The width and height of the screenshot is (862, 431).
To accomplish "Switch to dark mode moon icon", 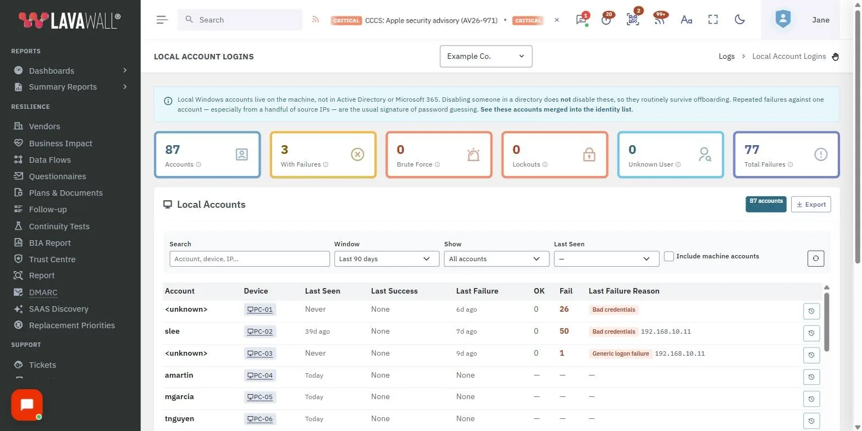I will (740, 20).
